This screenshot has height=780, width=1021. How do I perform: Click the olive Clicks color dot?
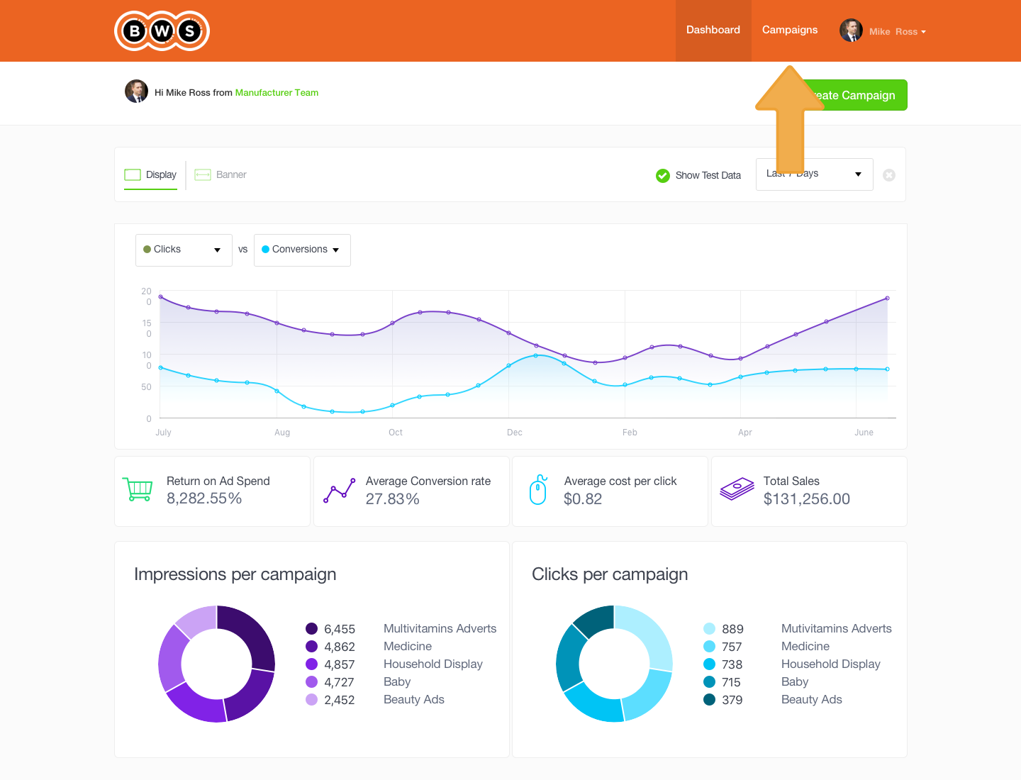click(x=147, y=250)
